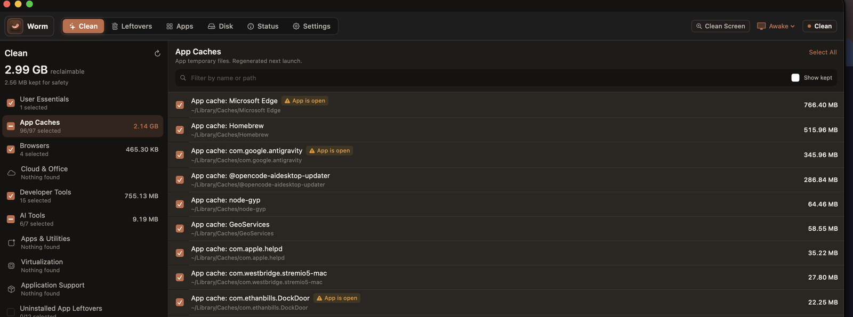853x317 pixels.
Task: Click the '2.99 GB' reclaimable total
Action: coord(26,70)
